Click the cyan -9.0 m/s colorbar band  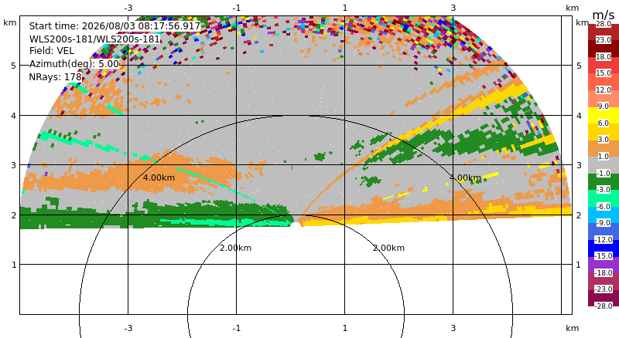click(604, 215)
